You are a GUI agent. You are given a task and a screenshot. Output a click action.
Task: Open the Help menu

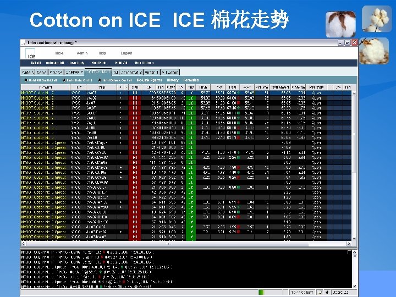click(102, 53)
